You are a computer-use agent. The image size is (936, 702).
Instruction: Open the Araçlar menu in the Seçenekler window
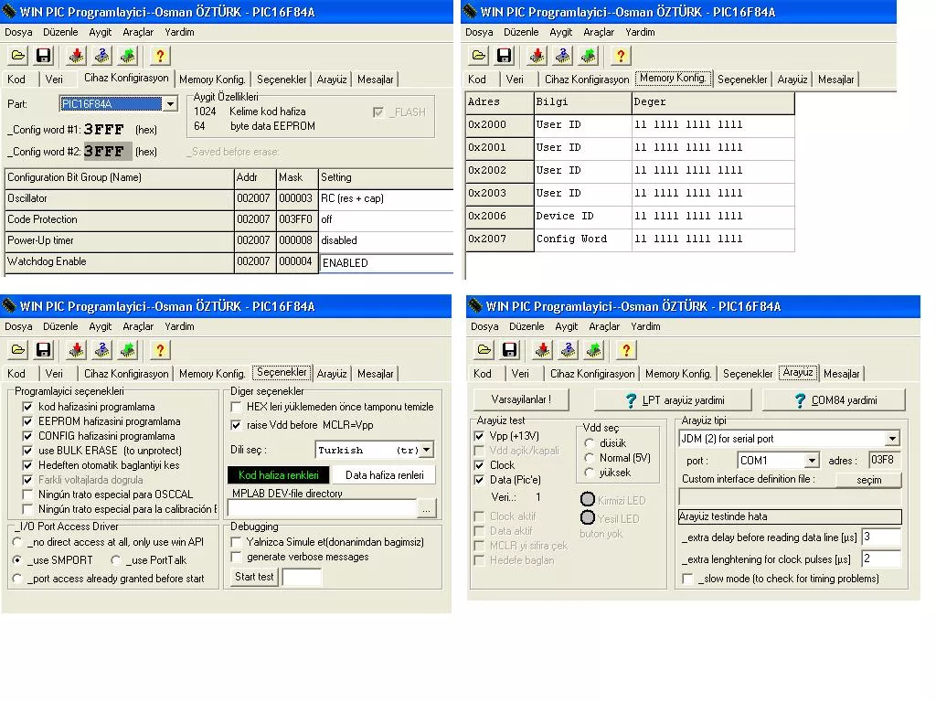(138, 326)
